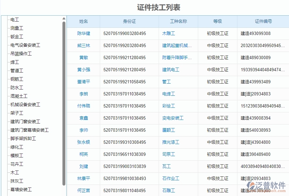Click the 等级 column header
This screenshot has width=289, height=196.
click(x=217, y=21)
